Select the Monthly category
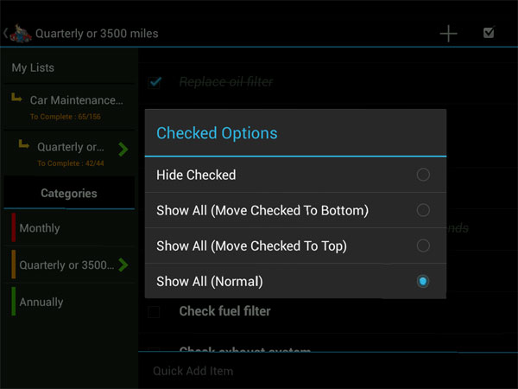Screen dimensions: 518x389 click(x=40, y=228)
